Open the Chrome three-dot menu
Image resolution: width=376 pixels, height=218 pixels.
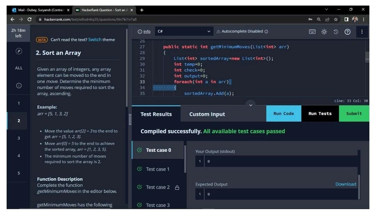tap(363, 19)
